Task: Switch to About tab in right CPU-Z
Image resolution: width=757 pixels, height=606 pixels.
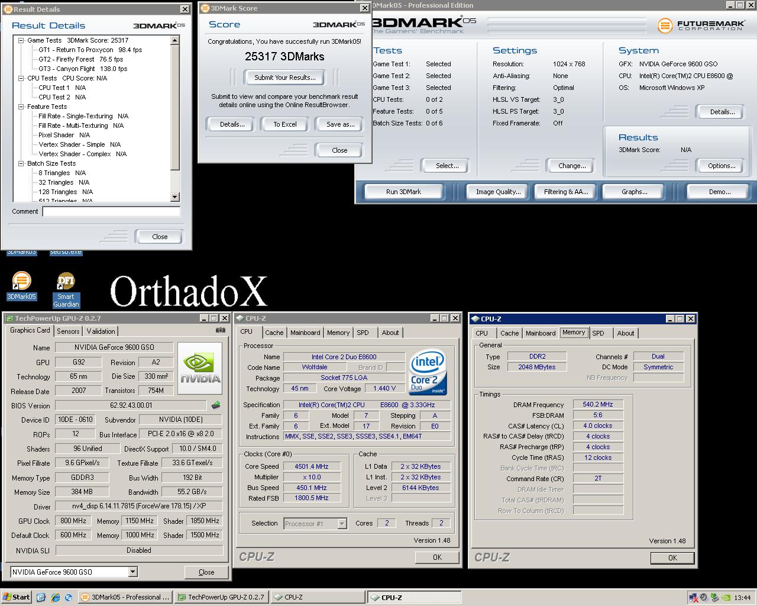Action: pos(626,333)
